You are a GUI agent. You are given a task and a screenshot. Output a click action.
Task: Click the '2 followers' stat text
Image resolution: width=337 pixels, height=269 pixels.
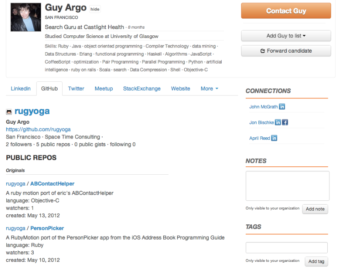pyautogui.click(x=19, y=144)
